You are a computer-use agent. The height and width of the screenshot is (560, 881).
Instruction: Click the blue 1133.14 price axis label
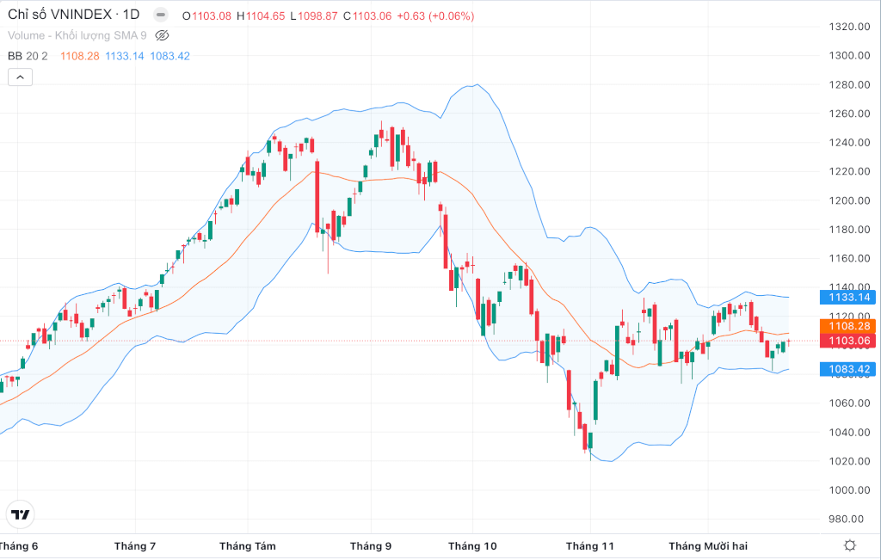[849, 297]
